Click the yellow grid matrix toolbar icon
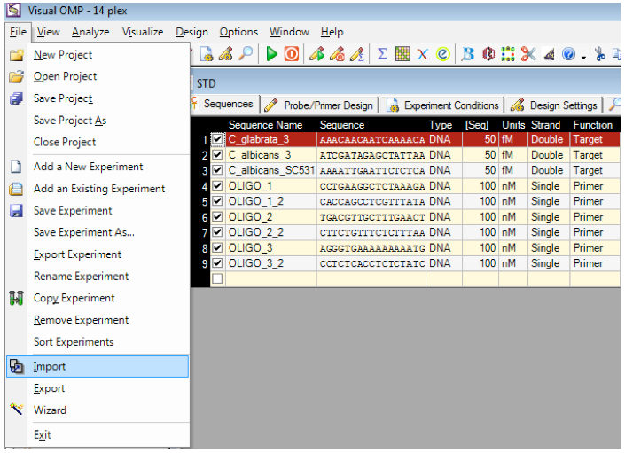Image resolution: width=625 pixels, height=453 pixels. [402, 55]
